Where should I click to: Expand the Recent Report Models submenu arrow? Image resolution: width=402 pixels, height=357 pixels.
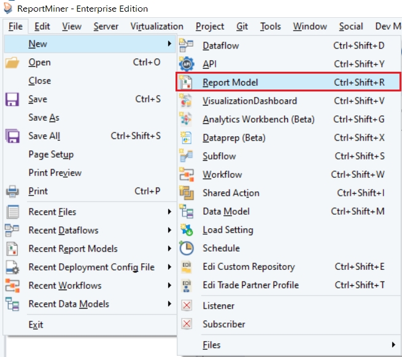click(x=169, y=249)
